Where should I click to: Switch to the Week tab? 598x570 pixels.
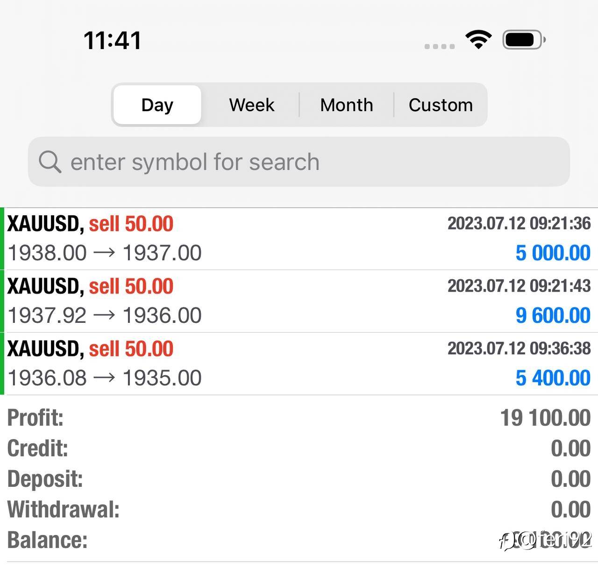pos(251,105)
